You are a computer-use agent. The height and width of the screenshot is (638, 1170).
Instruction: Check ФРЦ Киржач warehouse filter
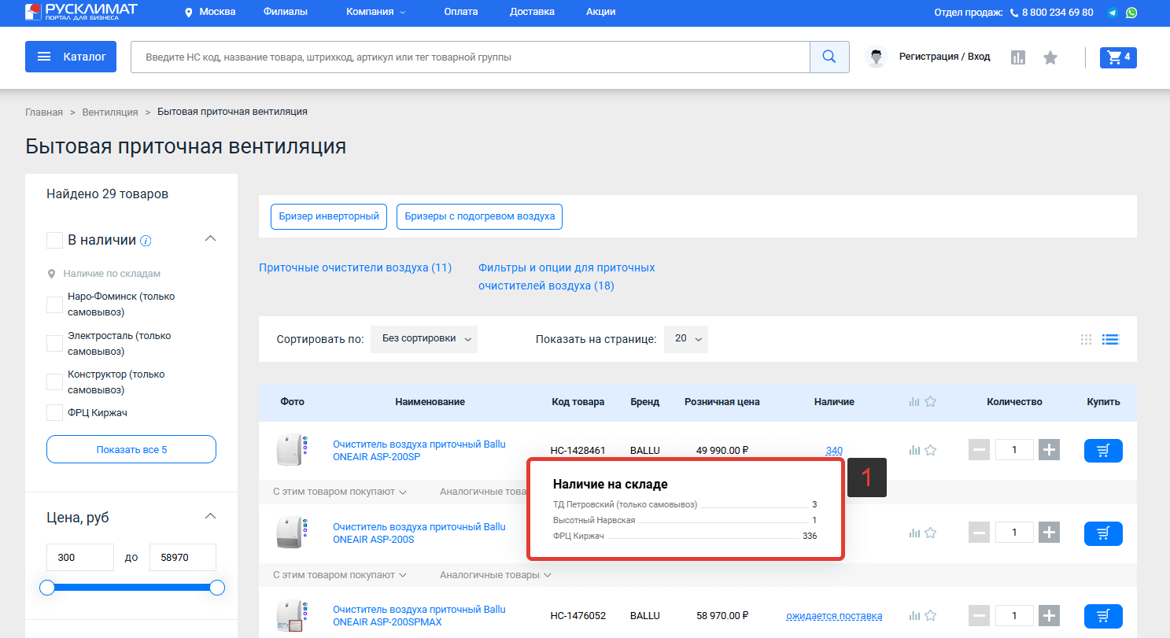tap(54, 412)
